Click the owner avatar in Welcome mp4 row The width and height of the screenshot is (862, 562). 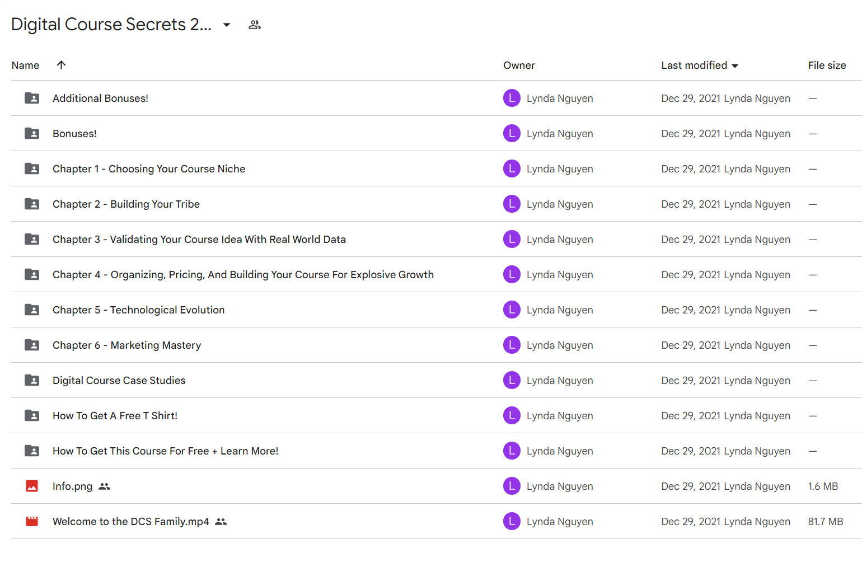pos(512,521)
